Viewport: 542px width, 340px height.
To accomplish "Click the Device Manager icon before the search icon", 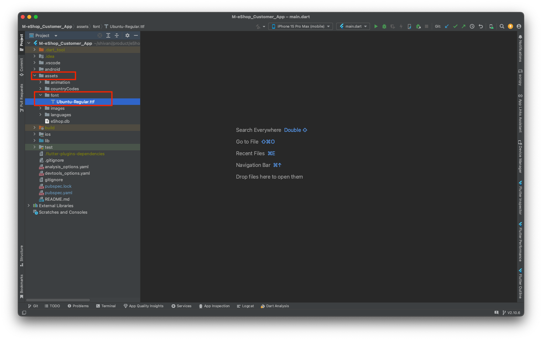I will 491,26.
